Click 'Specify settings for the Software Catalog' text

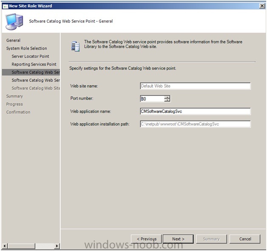coord(122,68)
